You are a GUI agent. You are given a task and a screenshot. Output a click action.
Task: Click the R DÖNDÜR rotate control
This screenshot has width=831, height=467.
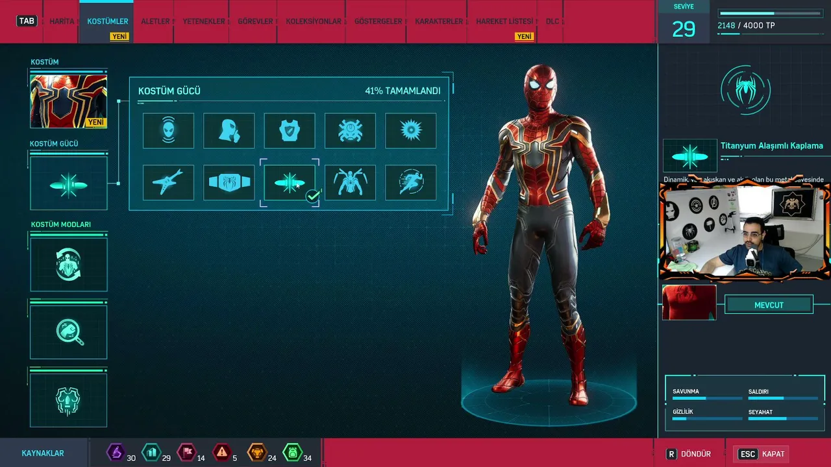pos(689,454)
